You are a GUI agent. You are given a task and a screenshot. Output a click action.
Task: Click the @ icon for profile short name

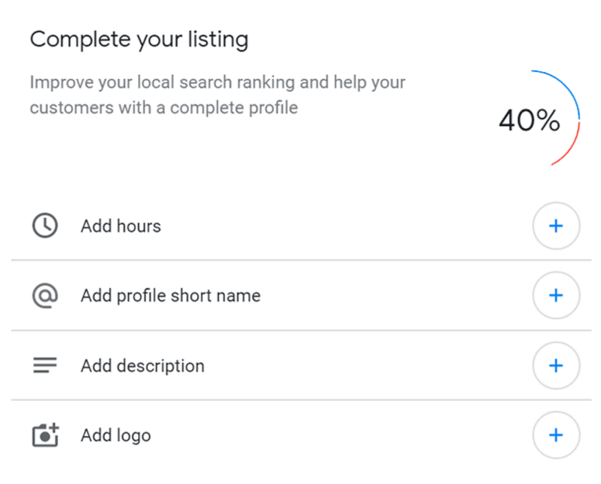(x=45, y=296)
